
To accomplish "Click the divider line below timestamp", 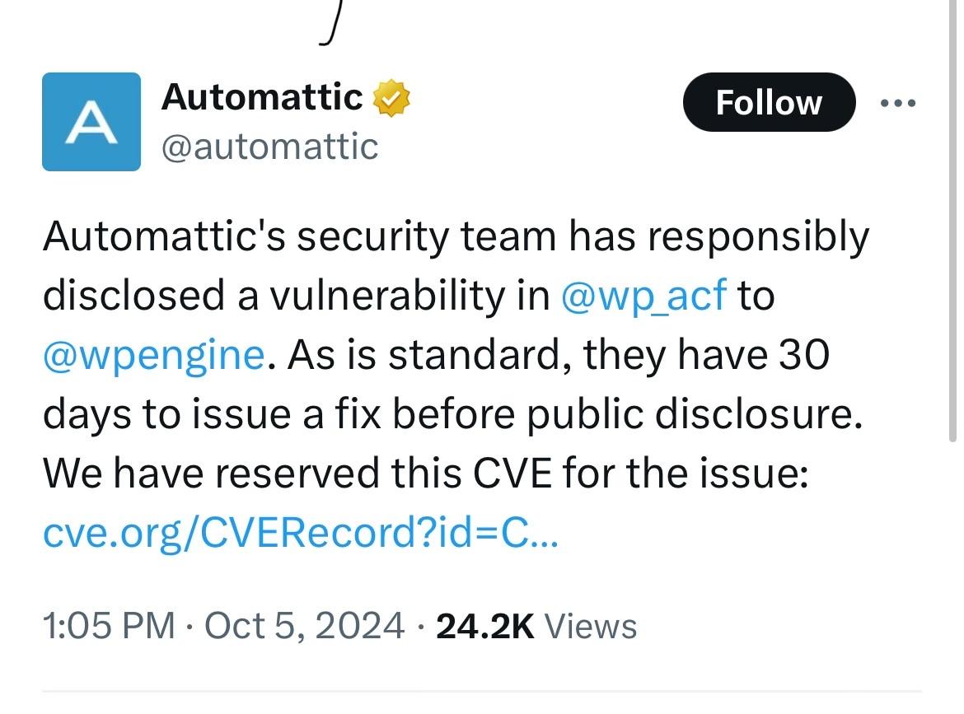I will click(482, 692).
